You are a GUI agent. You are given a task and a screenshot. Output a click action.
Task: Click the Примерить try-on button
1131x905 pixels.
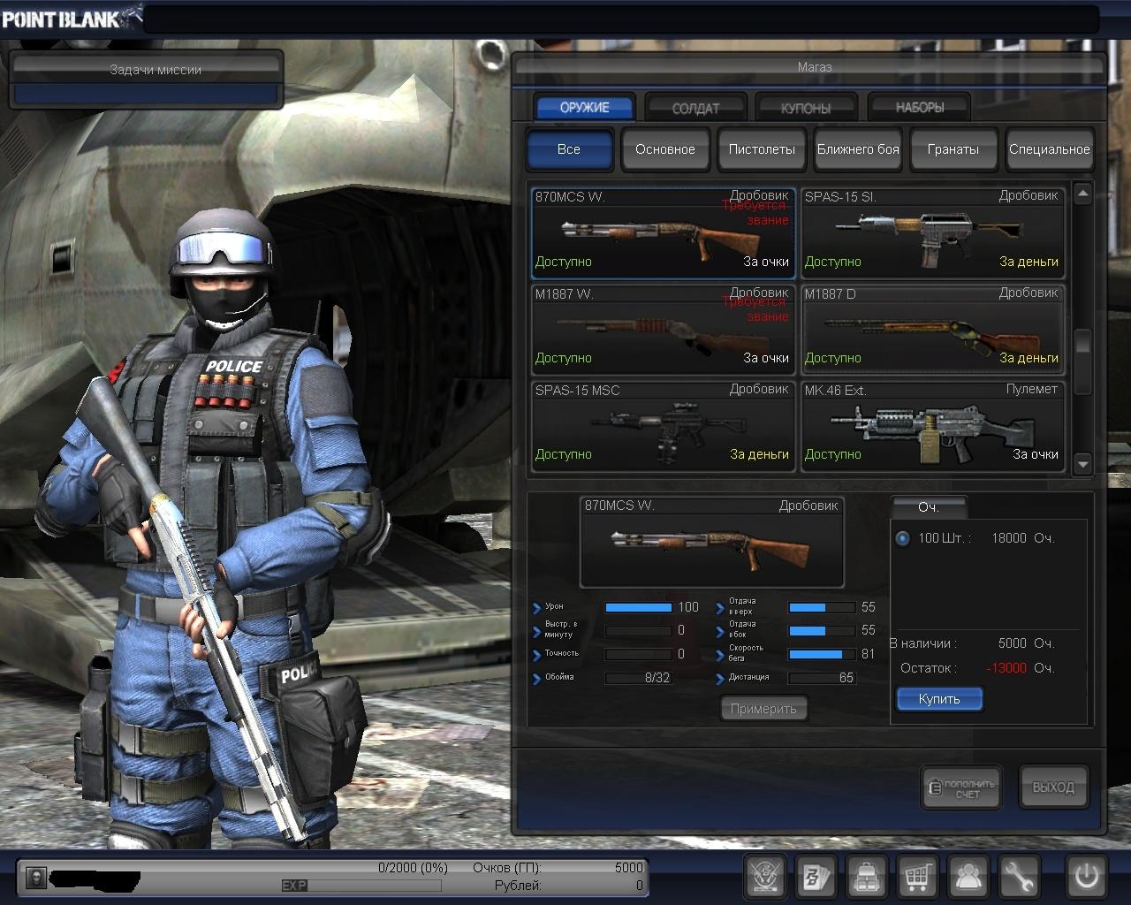pyautogui.click(x=763, y=709)
